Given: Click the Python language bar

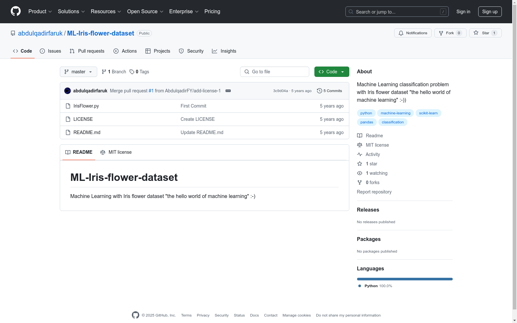Looking at the screenshot, I should point(405,279).
